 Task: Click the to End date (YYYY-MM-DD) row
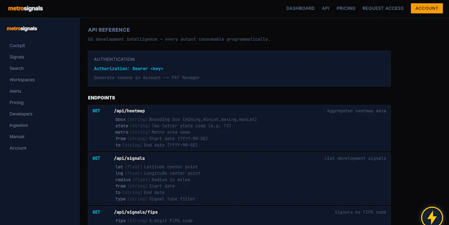(157, 145)
